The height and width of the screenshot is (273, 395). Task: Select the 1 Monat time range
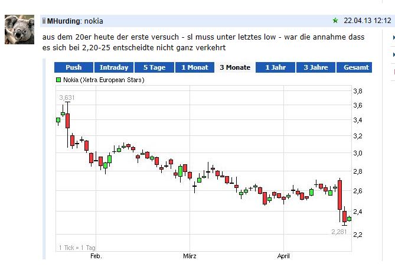pyautogui.click(x=195, y=67)
